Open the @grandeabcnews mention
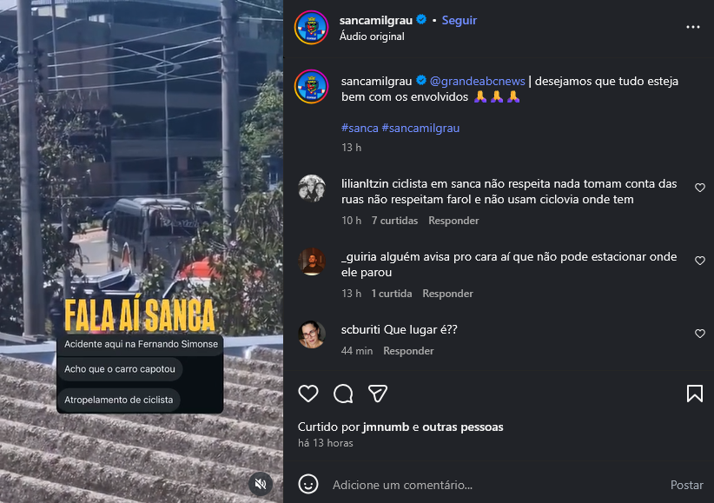This screenshot has width=714, height=503. point(477,81)
